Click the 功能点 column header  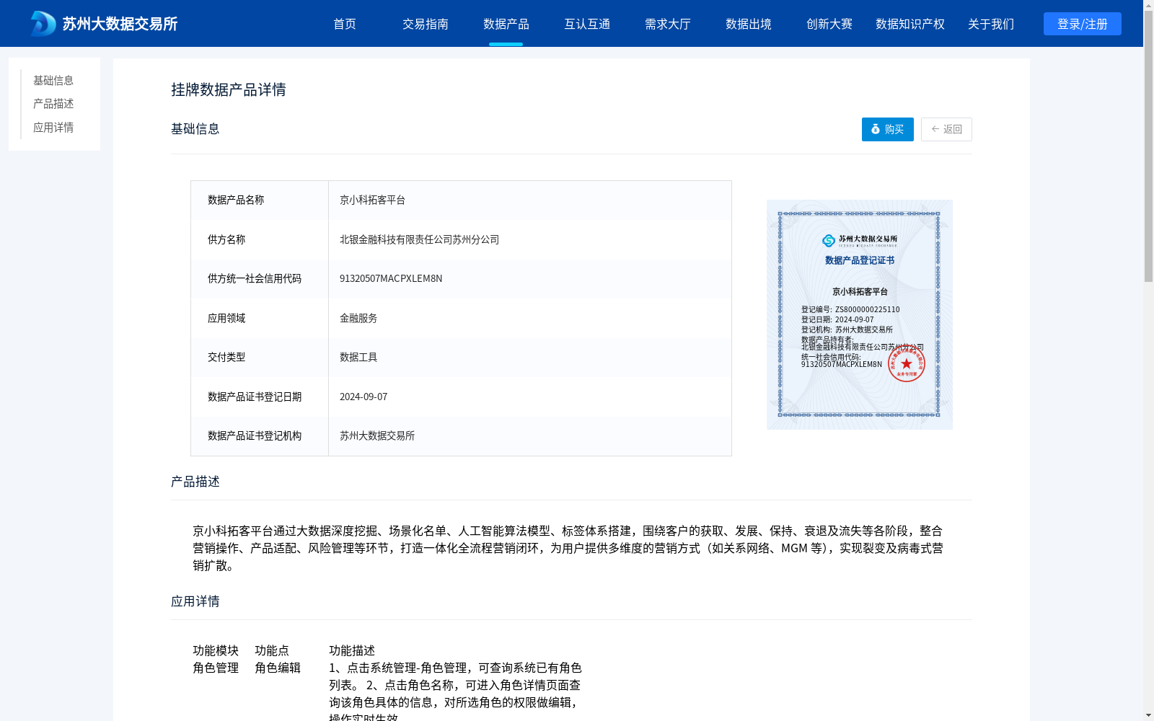pos(272,650)
